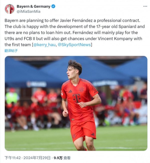The image size is (150, 163).
Task: Open the attached player photo
Action: [76, 103]
